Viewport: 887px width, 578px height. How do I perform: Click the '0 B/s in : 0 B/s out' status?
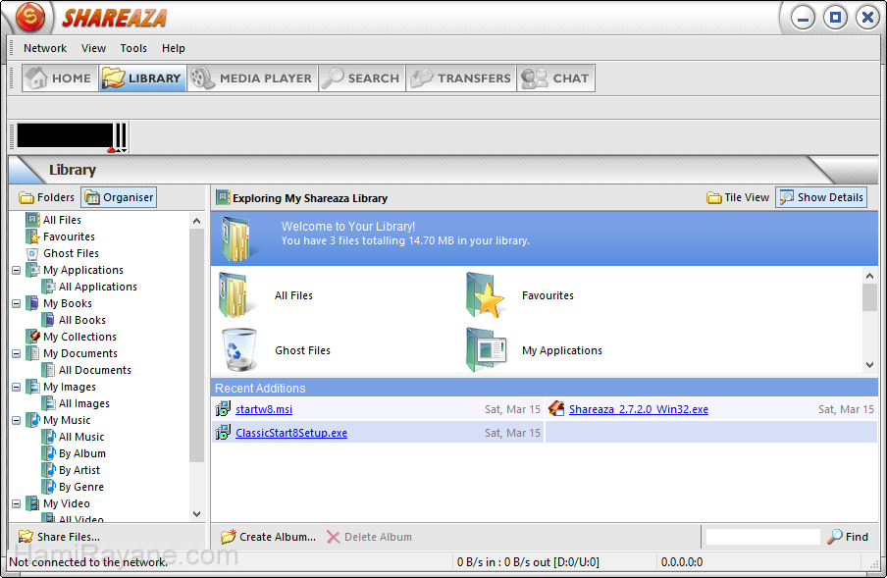point(528,562)
